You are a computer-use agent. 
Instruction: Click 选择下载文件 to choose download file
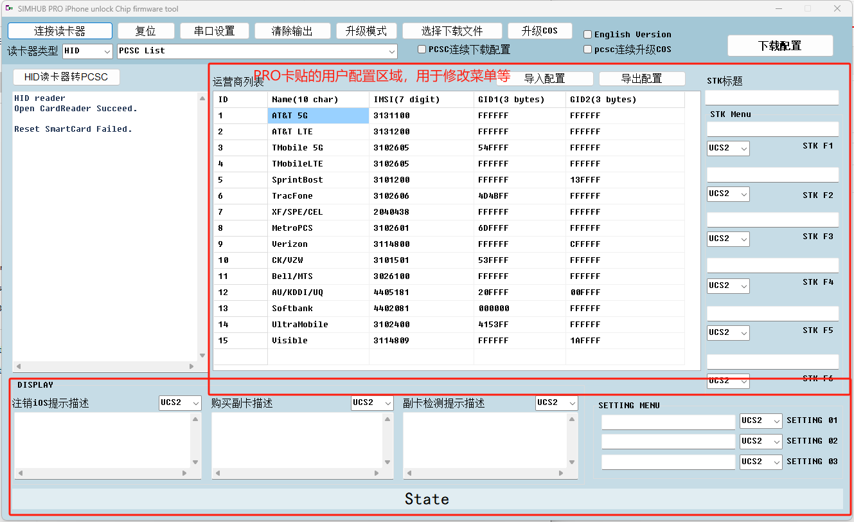(452, 31)
